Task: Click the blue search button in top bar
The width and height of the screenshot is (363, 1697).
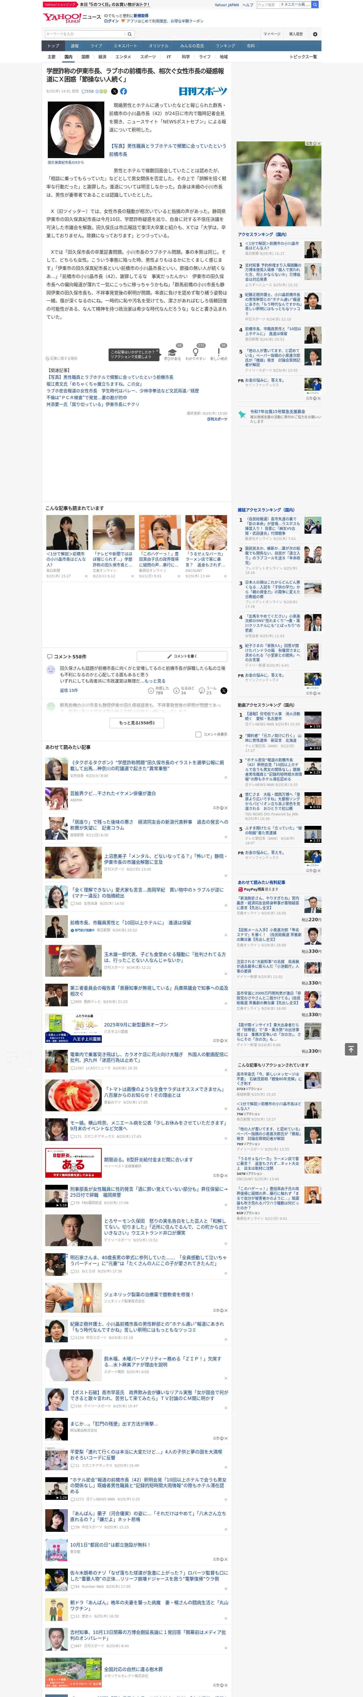Action: pyautogui.click(x=315, y=5)
